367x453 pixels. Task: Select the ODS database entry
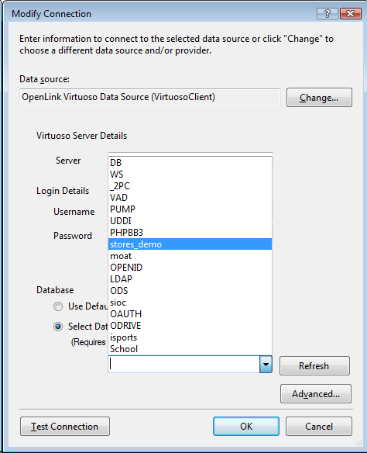point(190,291)
